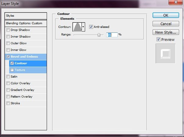The height and width of the screenshot is (137, 184).
Task: Open the Gradient Overlay settings
Action: click(x=23, y=90)
